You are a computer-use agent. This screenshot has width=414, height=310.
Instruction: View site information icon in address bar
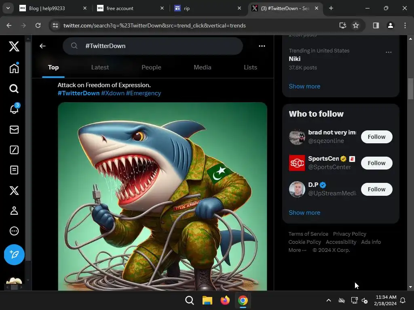click(55, 25)
